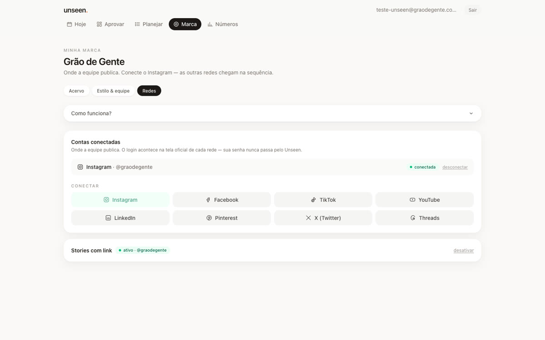The image size is (545, 340).
Task: Select the Redes sub-tab
Action: (x=149, y=91)
